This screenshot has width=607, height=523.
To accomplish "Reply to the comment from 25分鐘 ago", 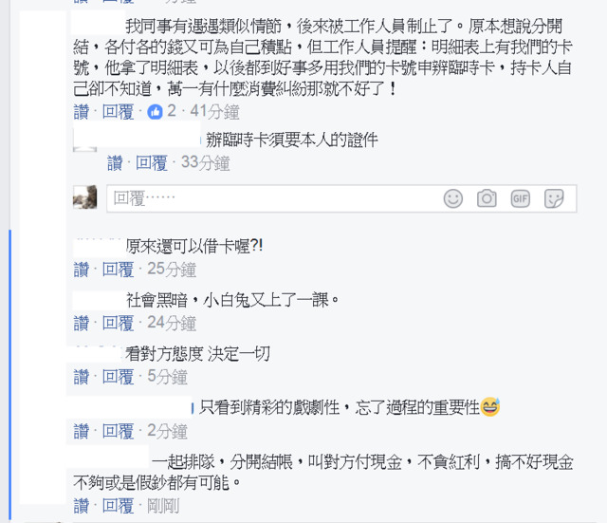I will pos(118,270).
